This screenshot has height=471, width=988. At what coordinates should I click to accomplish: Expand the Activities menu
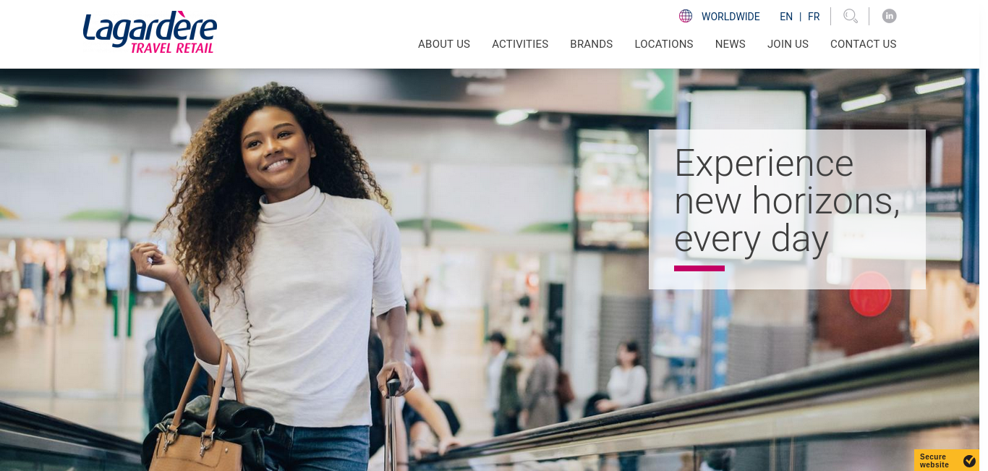[x=520, y=44]
